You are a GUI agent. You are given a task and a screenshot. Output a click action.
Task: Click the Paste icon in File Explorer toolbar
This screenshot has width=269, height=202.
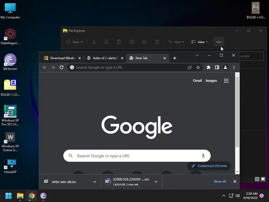(x=119, y=42)
